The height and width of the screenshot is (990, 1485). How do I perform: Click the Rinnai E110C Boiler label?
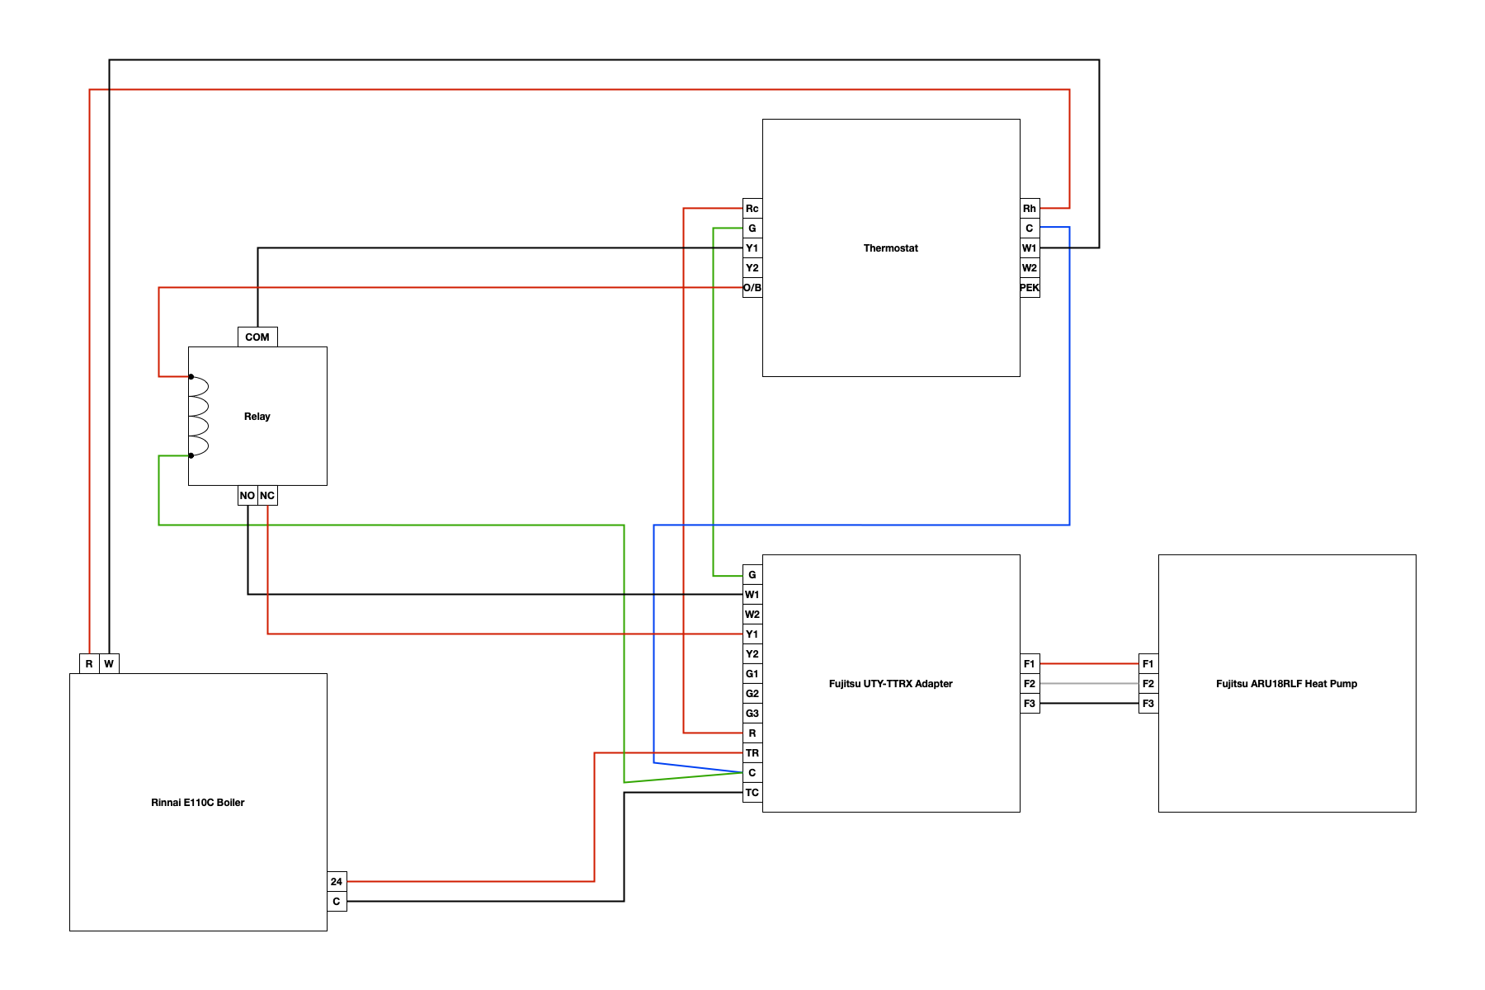pos(198,803)
